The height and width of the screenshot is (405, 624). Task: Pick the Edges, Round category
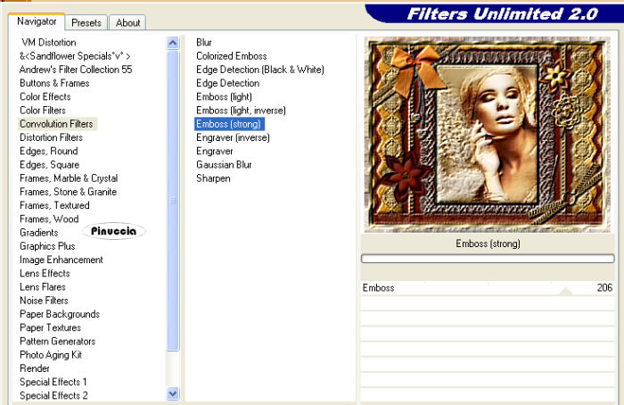pos(48,151)
